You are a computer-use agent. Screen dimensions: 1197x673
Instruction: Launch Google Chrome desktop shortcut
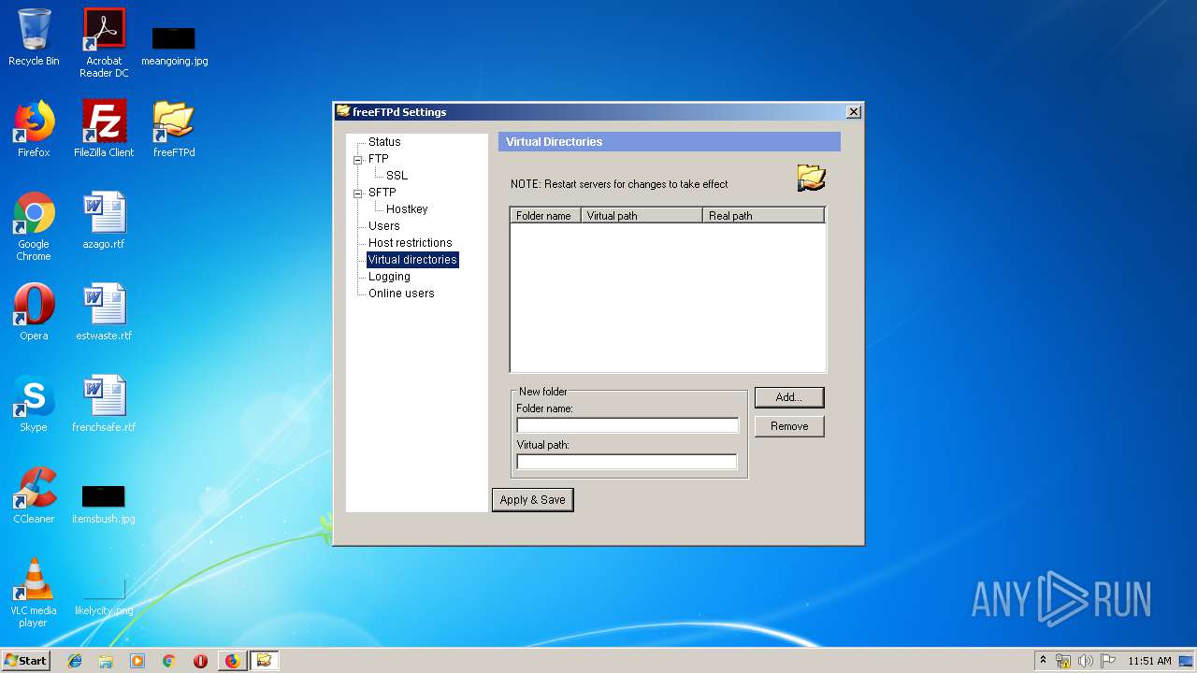pos(34,226)
